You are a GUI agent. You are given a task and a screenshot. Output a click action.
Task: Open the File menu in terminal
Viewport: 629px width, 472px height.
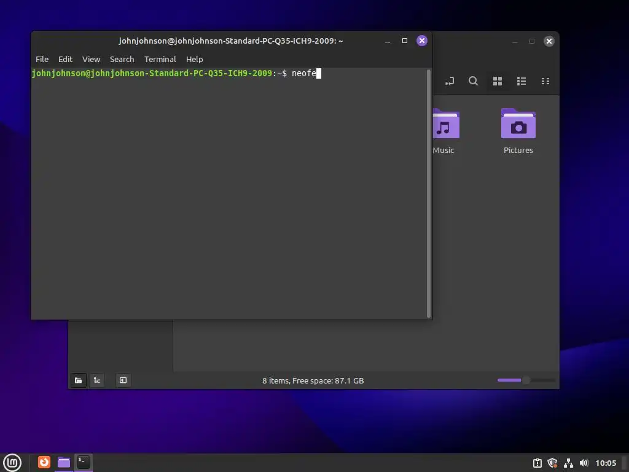pyautogui.click(x=42, y=60)
